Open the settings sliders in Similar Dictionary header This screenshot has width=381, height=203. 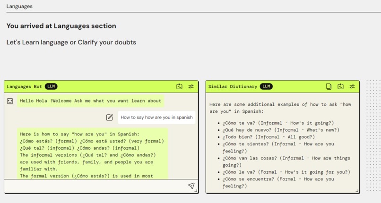click(x=352, y=86)
